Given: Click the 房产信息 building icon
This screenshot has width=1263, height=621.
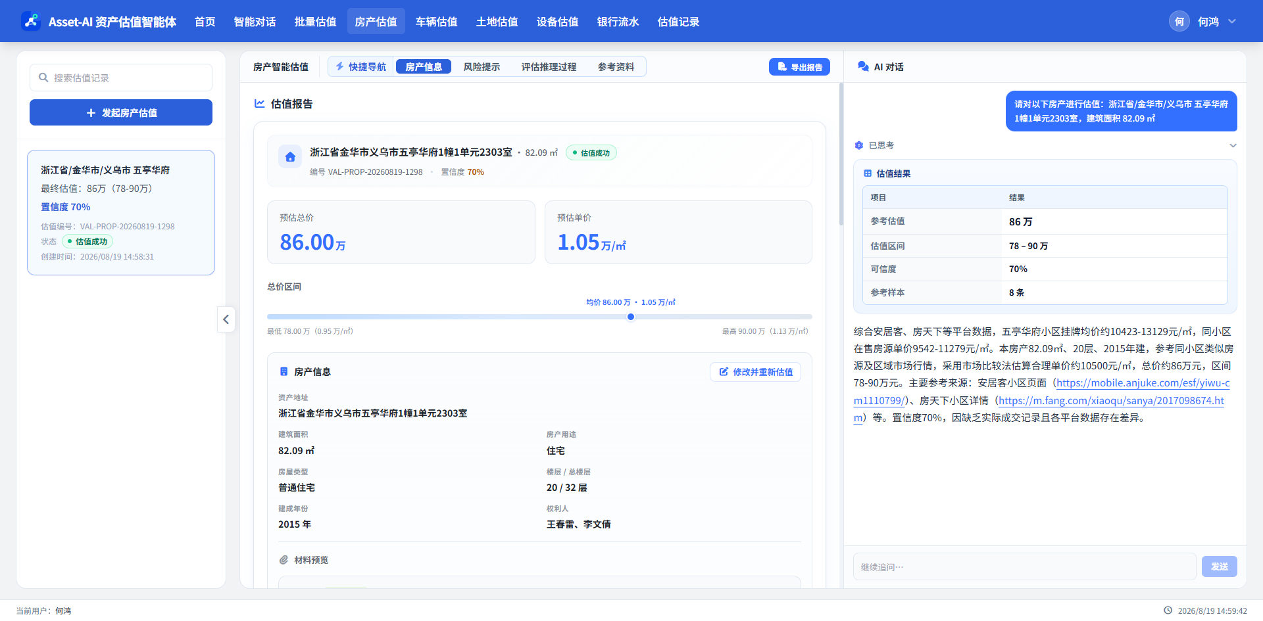Looking at the screenshot, I should tap(284, 371).
